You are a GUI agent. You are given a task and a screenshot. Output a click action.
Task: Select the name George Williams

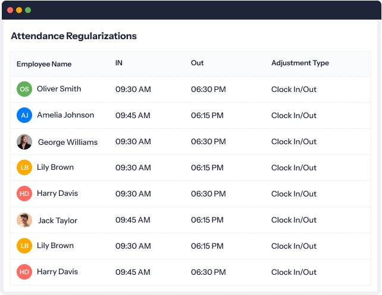(68, 142)
